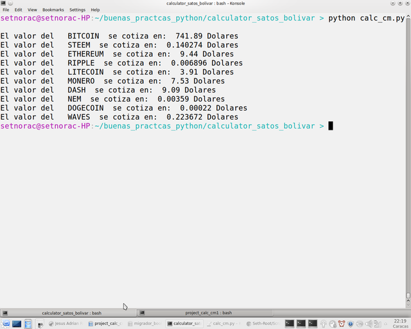The image size is (411, 329).
Task: Click the vertical scrollbar handle in terminal
Action: [408, 296]
